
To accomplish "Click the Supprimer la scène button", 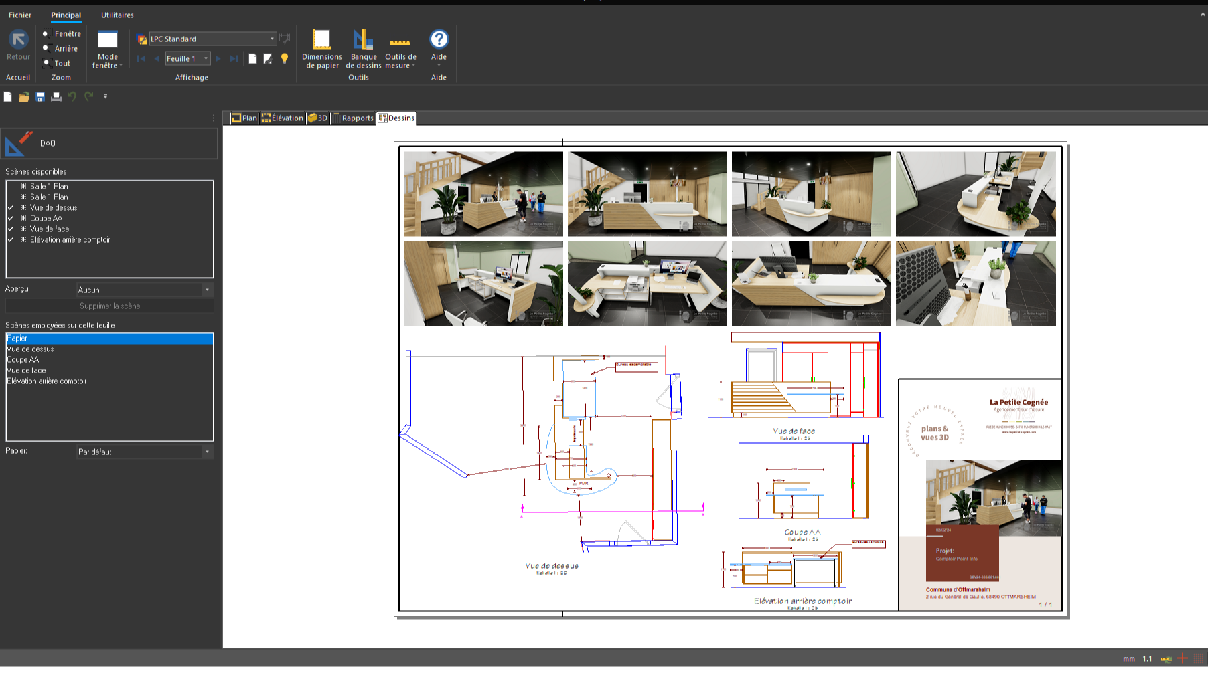I will click(110, 306).
